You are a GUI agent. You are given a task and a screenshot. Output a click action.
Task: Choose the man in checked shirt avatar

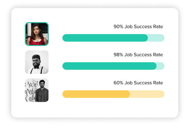coord(37,90)
